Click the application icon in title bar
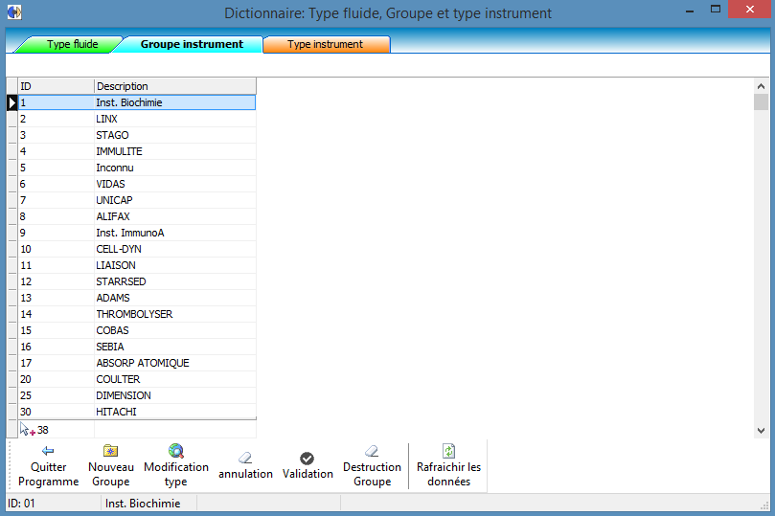 point(14,11)
